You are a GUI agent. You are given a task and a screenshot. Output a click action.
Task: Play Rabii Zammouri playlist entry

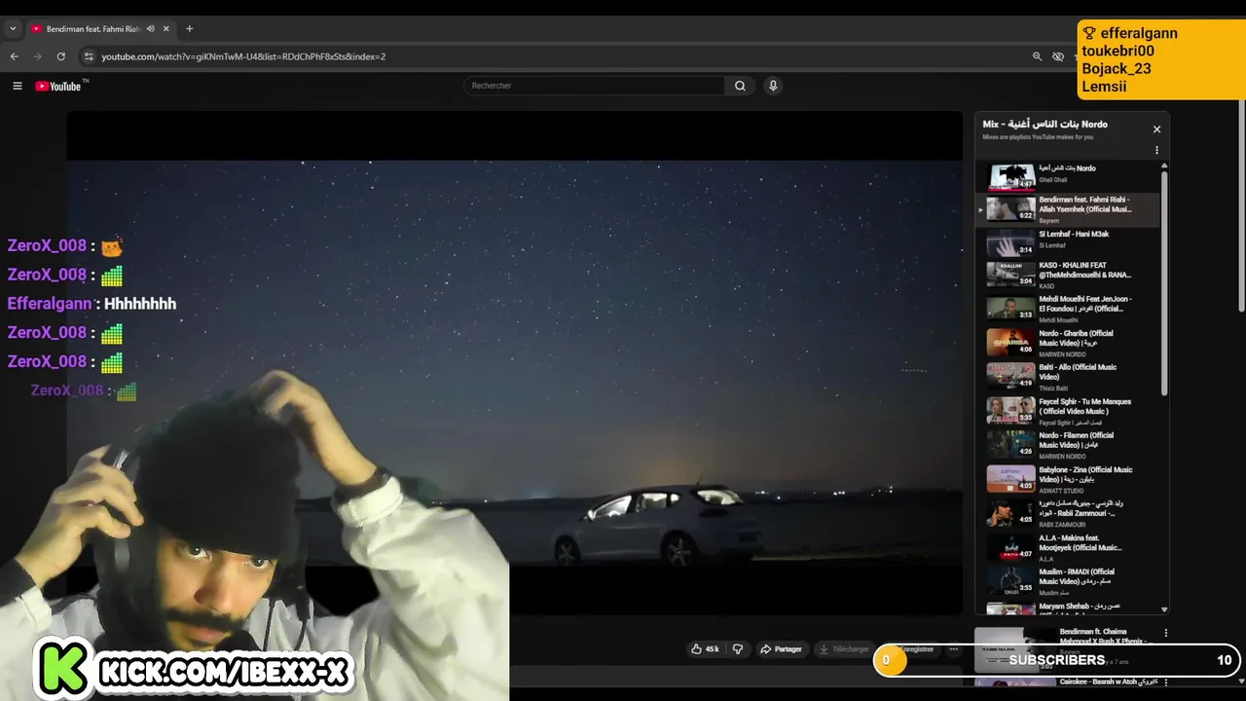1067,513
